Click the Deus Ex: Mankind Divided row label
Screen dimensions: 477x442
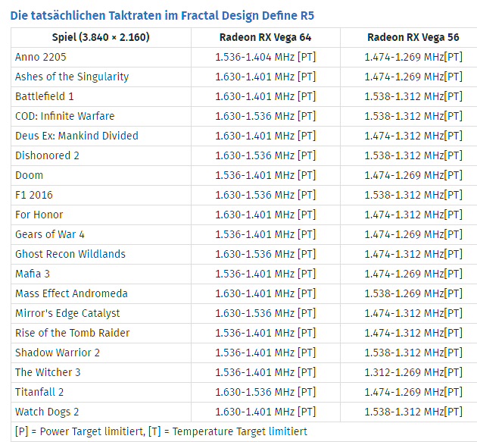tap(76, 136)
